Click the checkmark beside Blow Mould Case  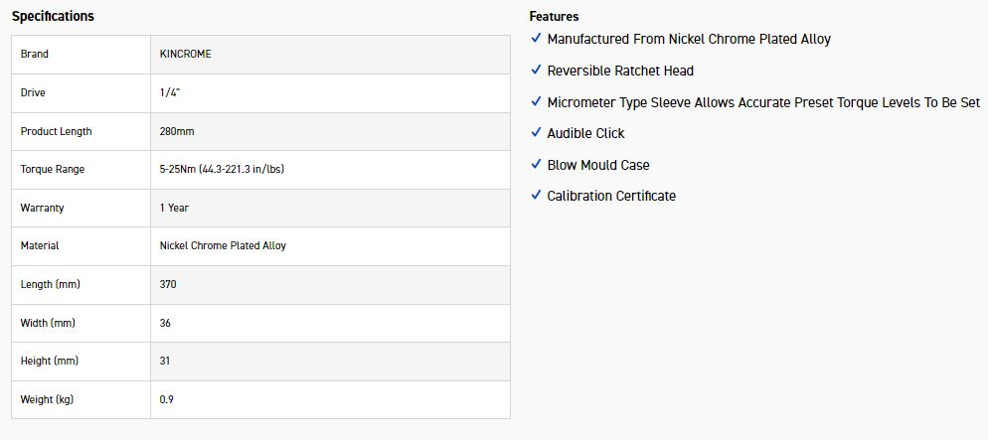coord(537,165)
